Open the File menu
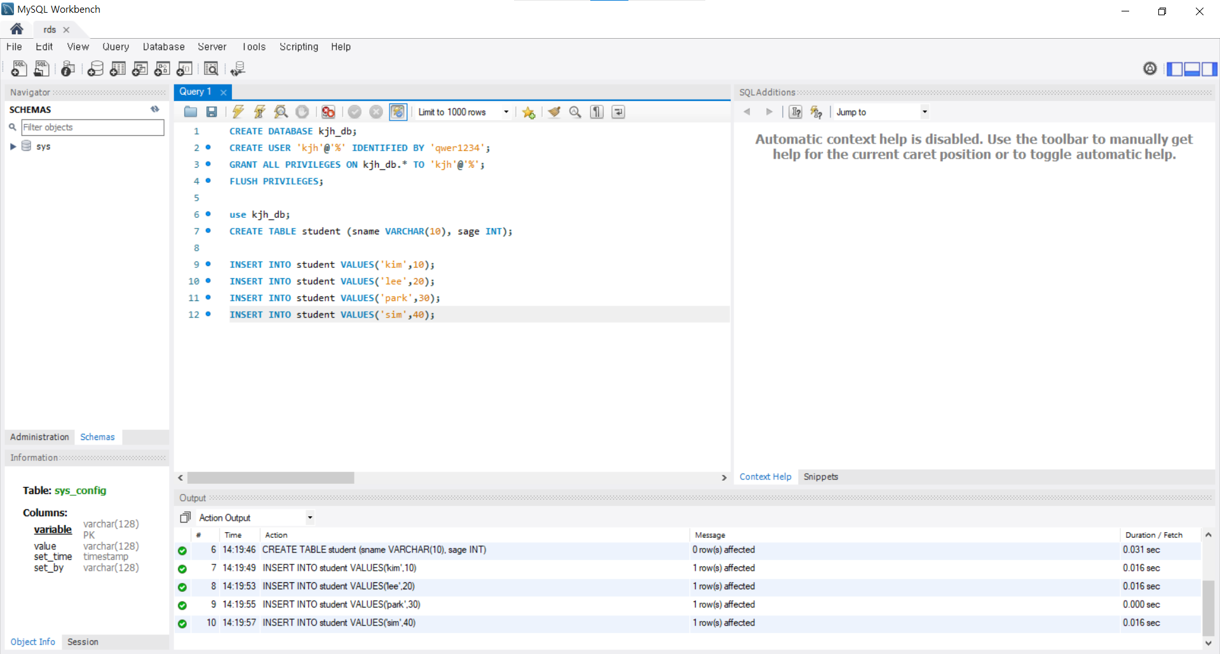The image size is (1220, 654). tap(14, 46)
